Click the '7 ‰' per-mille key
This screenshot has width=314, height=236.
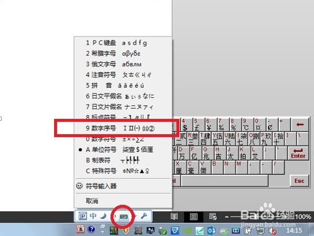click(x=223, y=125)
